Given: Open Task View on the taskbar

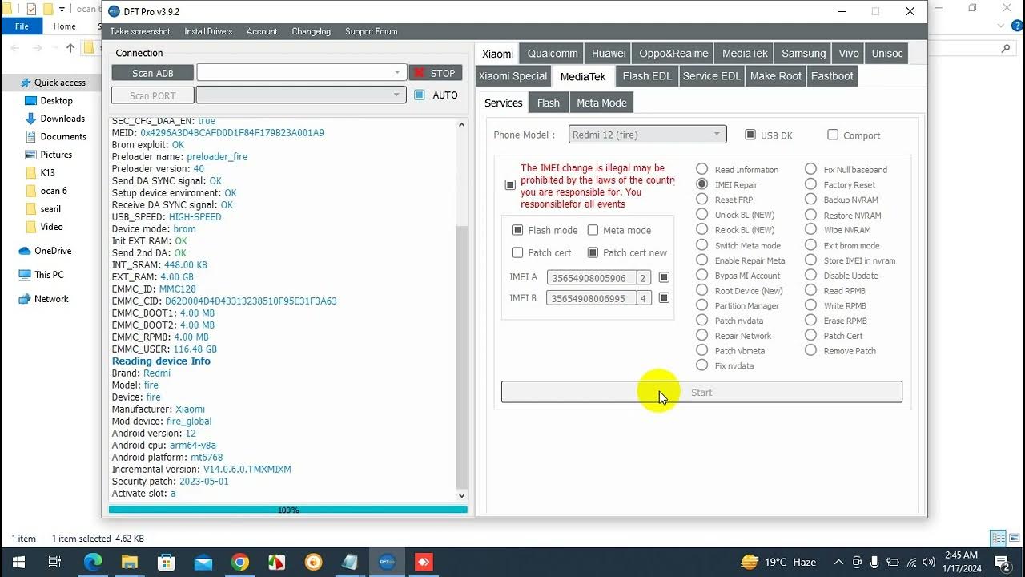Looking at the screenshot, I should point(54,562).
